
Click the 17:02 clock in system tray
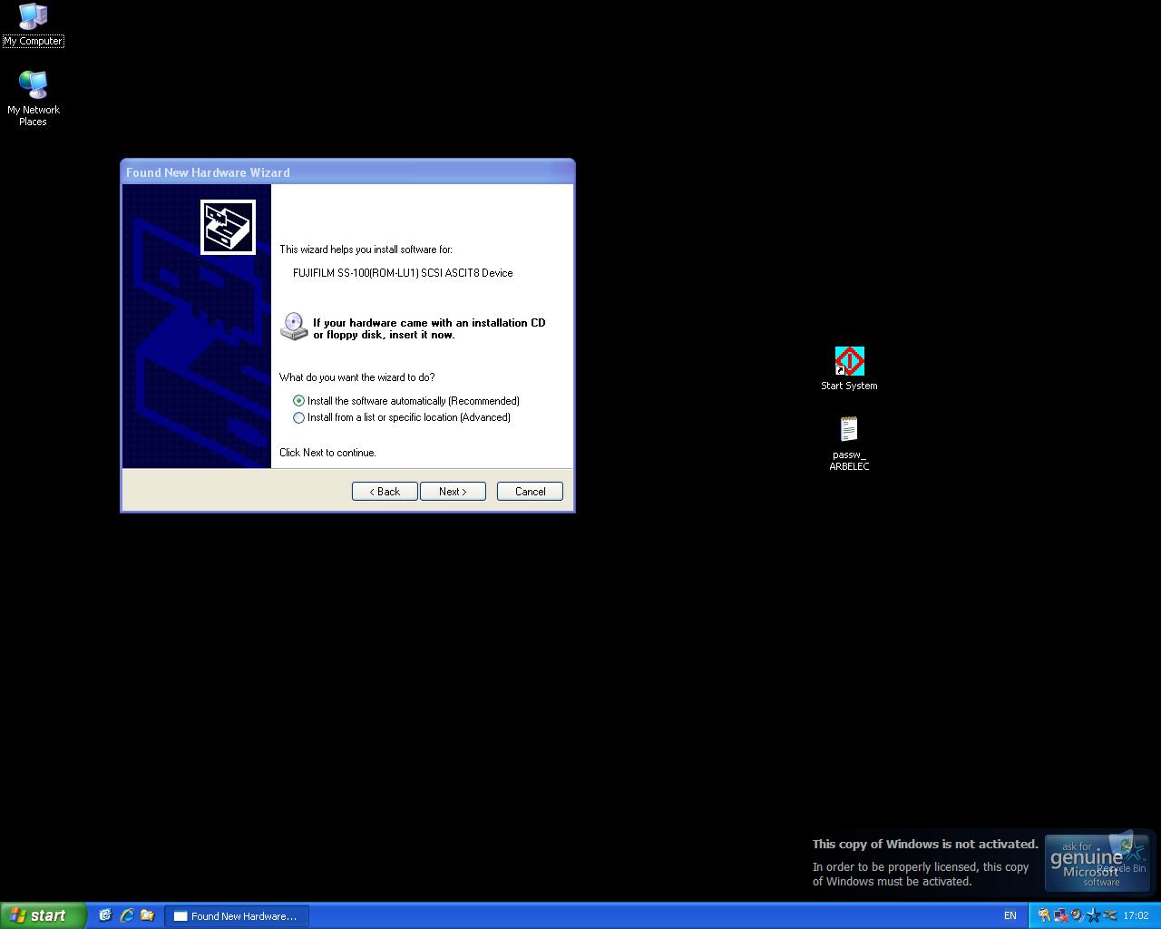pos(1136,915)
